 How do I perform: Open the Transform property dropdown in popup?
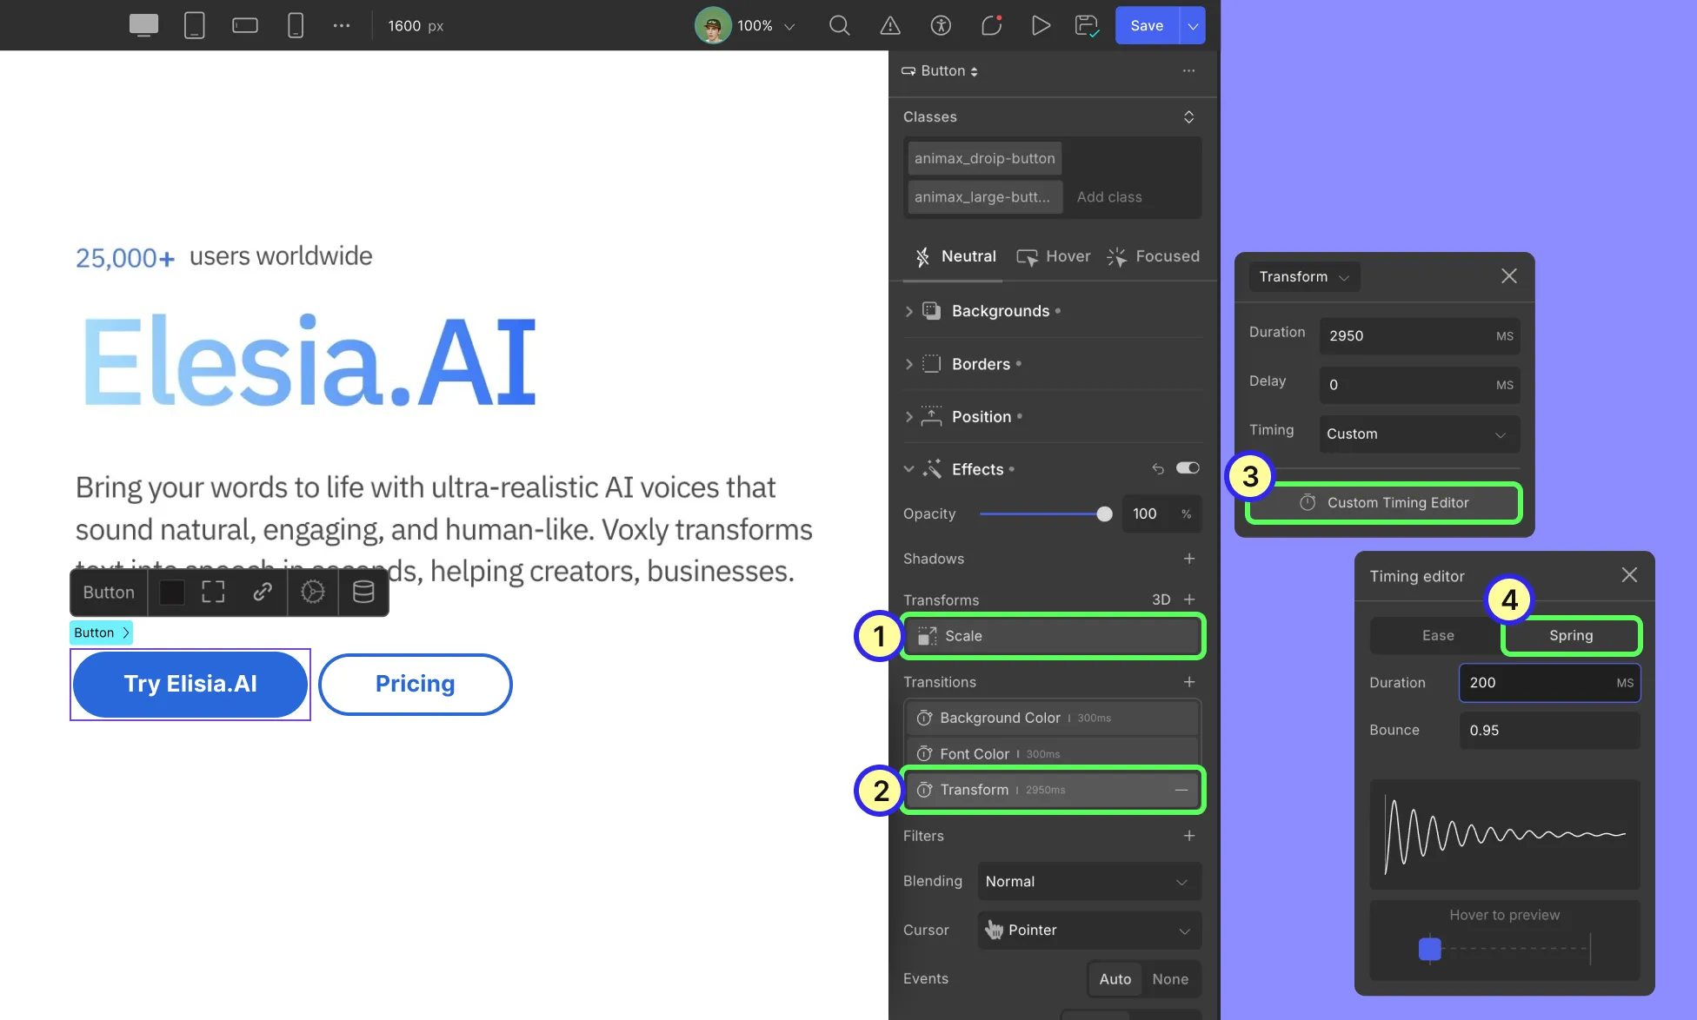[x=1304, y=276]
